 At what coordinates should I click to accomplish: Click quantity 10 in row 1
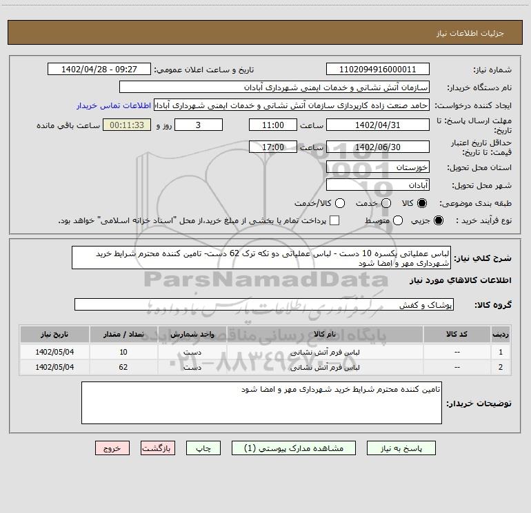click(x=123, y=352)
